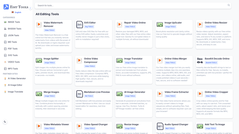Click the Video Frame Extractor description
This screenshot has height=134, width=239.
(x=174, y=106)
